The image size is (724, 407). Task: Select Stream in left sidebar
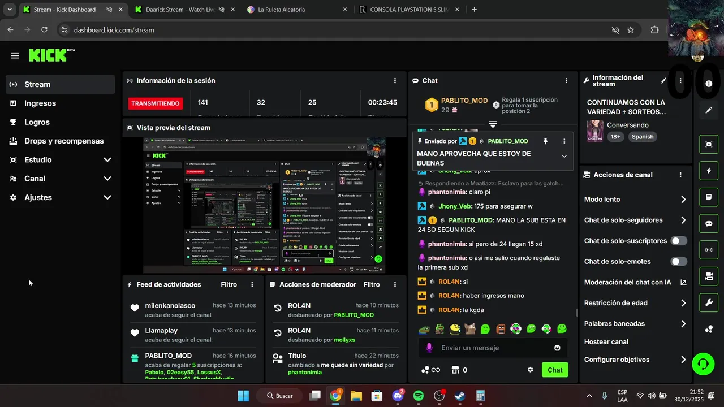61,84
